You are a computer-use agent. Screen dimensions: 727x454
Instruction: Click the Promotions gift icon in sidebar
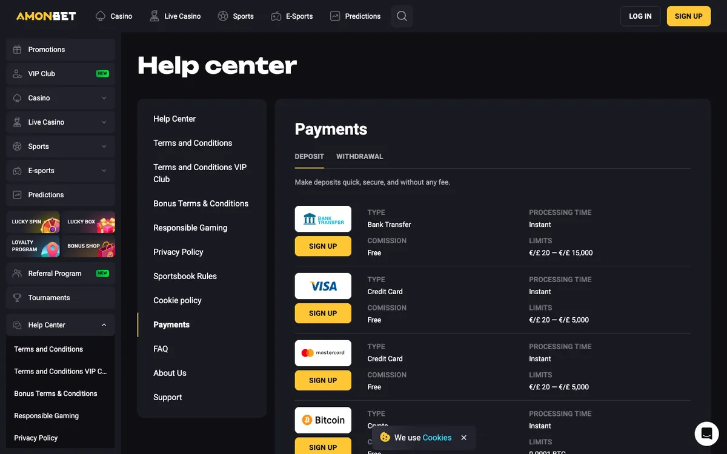coord(17,50)
